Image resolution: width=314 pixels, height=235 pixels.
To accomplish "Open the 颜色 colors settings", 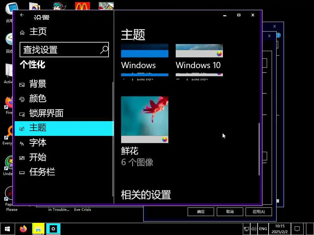I will [x=64, y=99].
